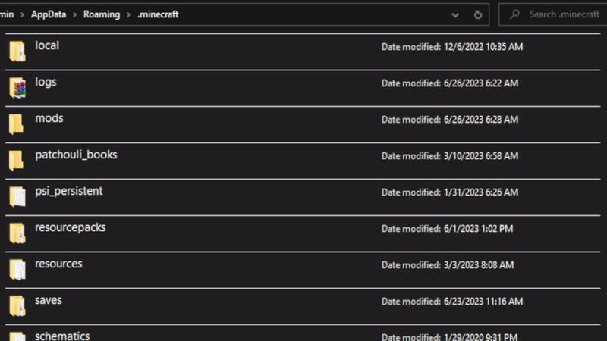Click the local folder icon

tap(17, 52)
